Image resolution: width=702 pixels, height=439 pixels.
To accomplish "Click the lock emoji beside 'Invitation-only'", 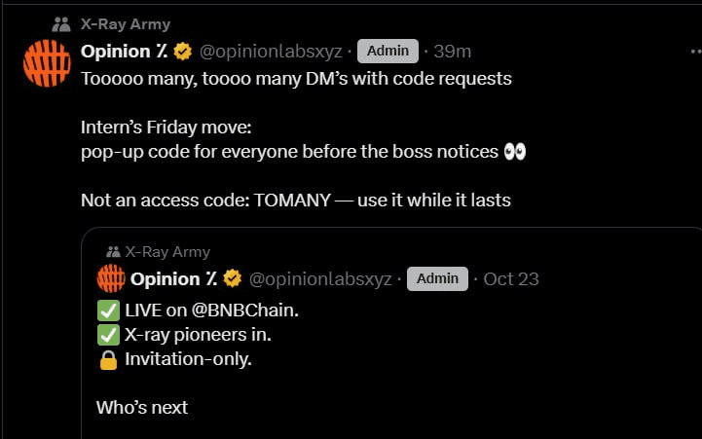I will [108, 358].
